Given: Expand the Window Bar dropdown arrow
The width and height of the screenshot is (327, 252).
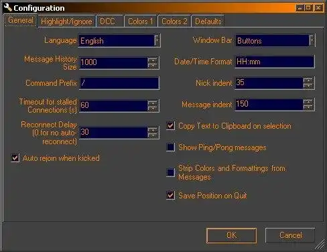Looking at the screenshot, I should (x=312, y=41).
